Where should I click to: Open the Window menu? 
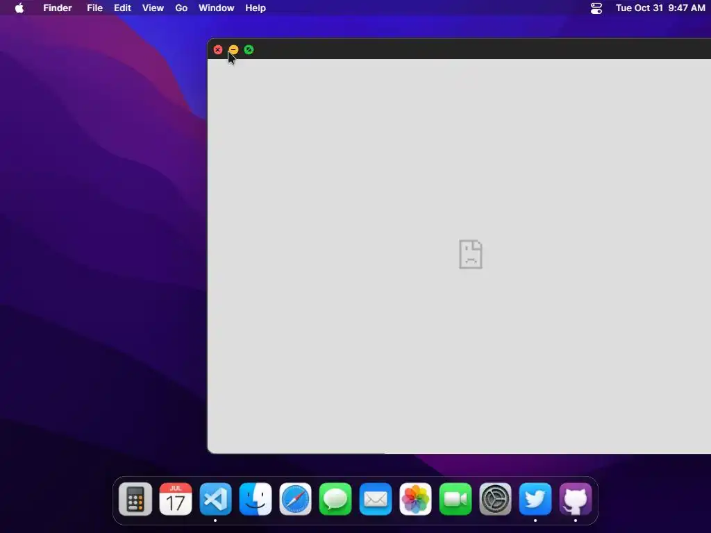pyautogui.click(x=217, y=8)
